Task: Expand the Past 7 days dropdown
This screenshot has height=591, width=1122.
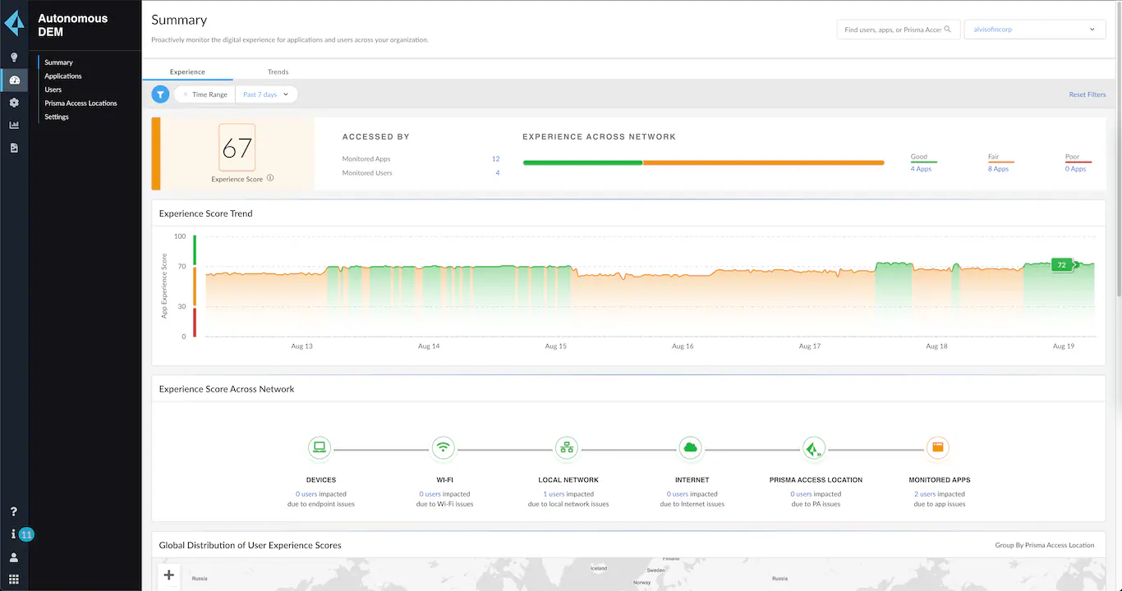Action: tap(266, 94)
